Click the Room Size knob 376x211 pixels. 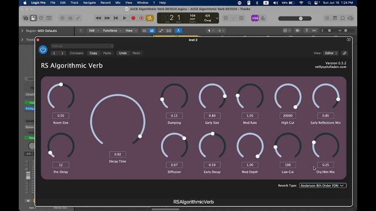(x=61, y=97)
